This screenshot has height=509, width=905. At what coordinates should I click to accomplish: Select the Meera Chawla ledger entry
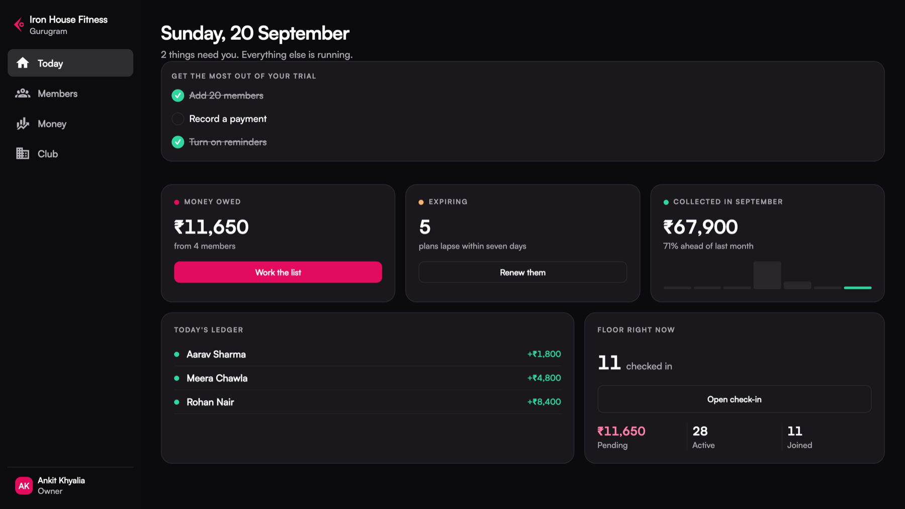click(368, 378)
